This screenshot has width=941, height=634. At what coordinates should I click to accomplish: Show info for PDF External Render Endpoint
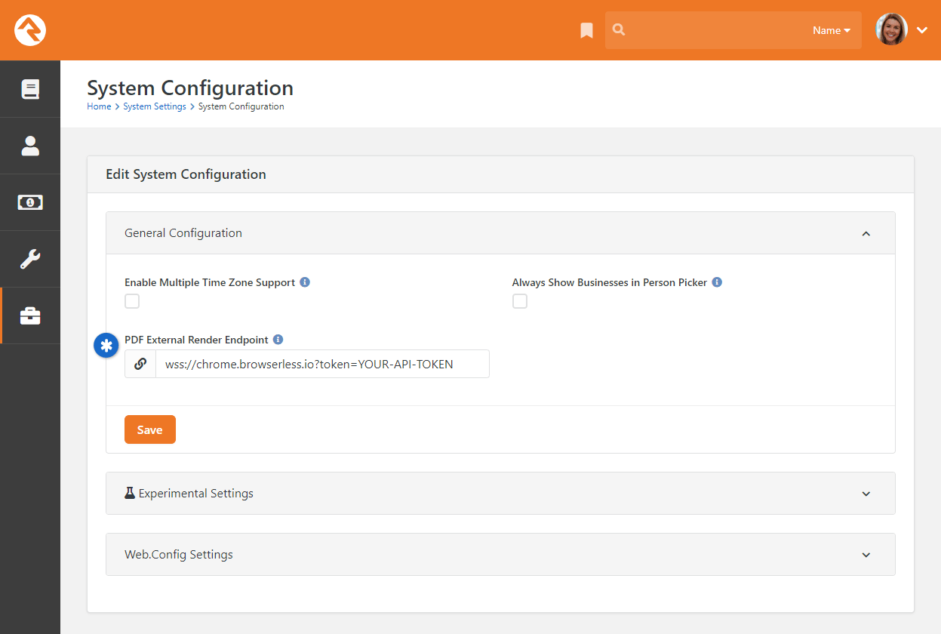tap(278, 340)
